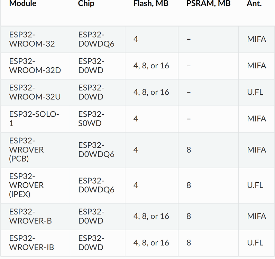The height and width of the screenshot is (259, 275).
Task: Select the ESP32-WROVER (IPEX) module cell
Action: [x=35, y=186]
